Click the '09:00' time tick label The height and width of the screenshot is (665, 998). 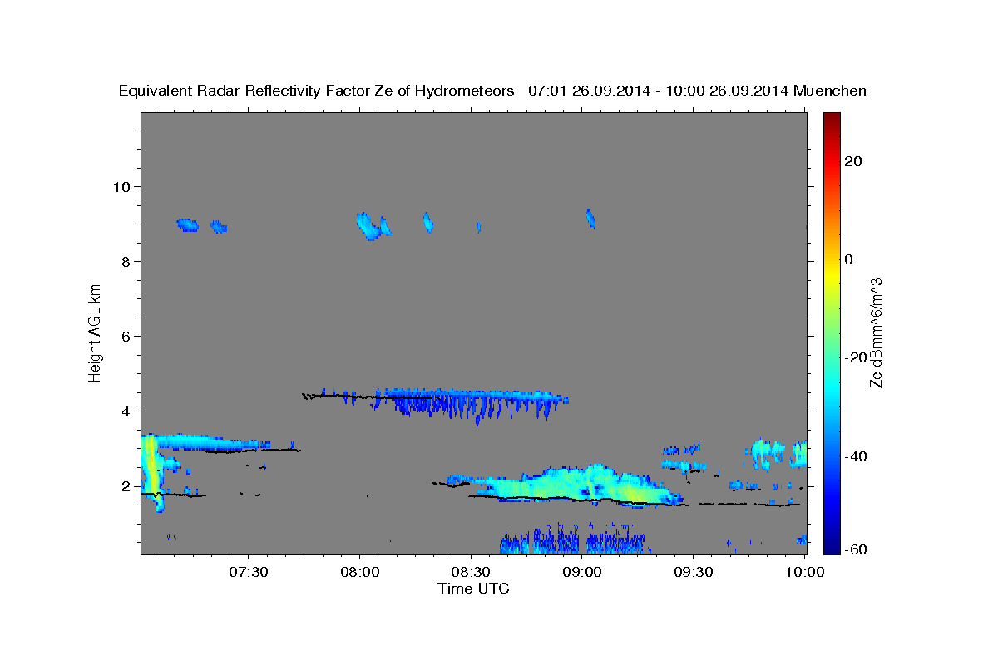click(582, 572)
